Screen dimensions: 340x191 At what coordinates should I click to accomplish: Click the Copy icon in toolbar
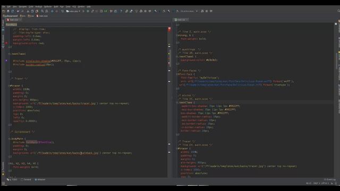pos(32,11)
